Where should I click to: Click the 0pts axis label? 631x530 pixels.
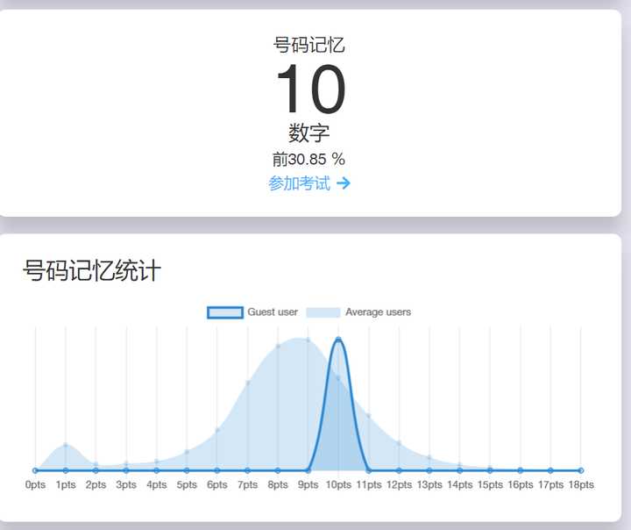(x=35, y=484)
